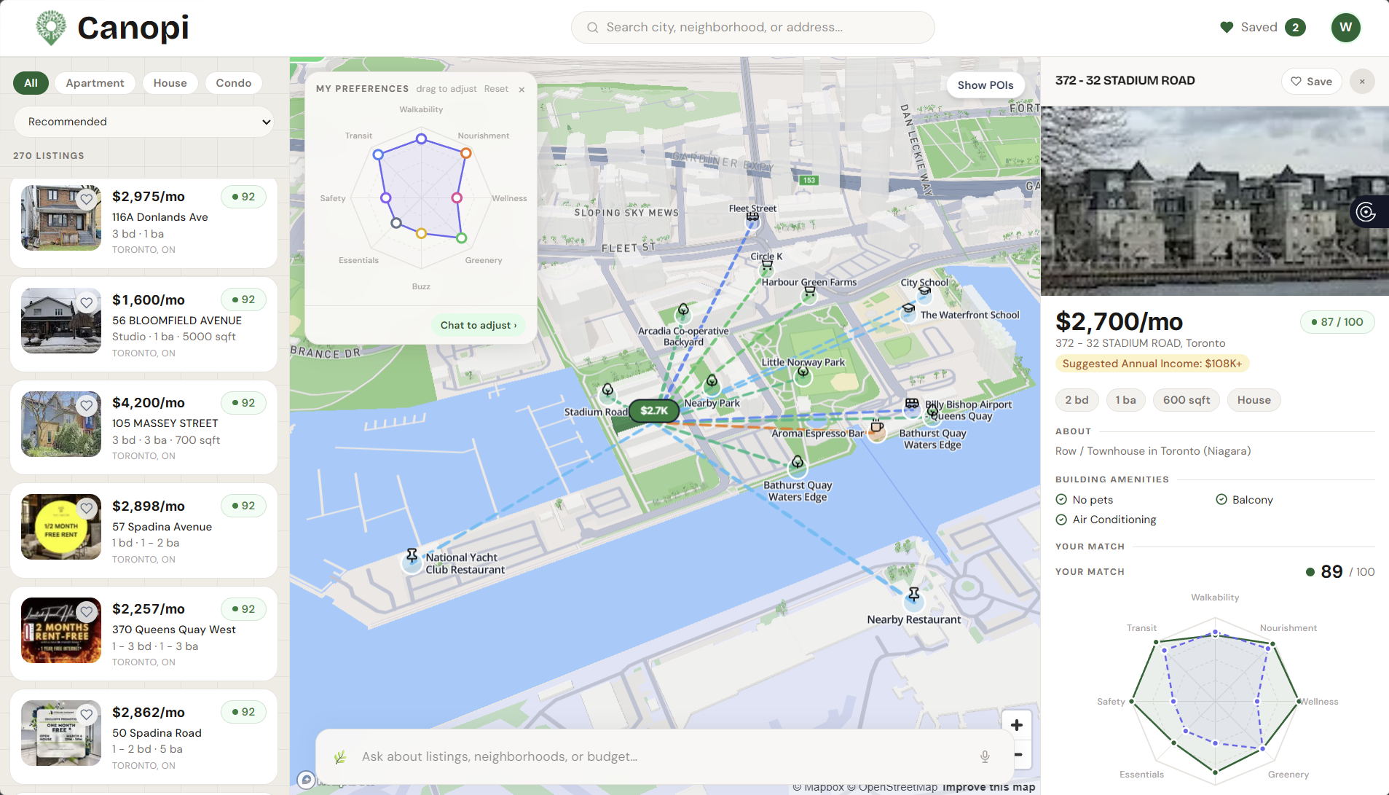The height and width of the screenshot is (795, 1389).
Task: Click the Nourishment handle on preferences radar
Action: (x=466, y=153)
